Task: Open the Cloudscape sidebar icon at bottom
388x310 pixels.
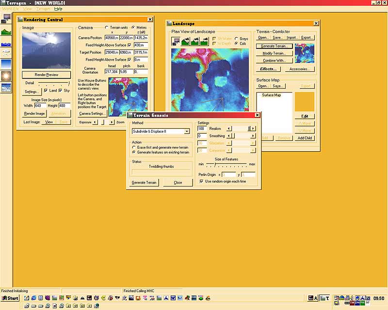Action: point(6,88)
